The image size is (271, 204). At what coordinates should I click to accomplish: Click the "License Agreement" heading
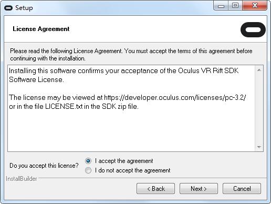click(41, 29)
